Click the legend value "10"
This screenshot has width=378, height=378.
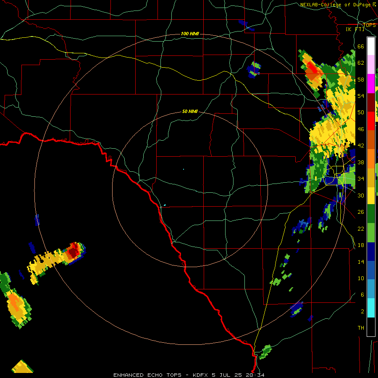click(x=361, y=278)
